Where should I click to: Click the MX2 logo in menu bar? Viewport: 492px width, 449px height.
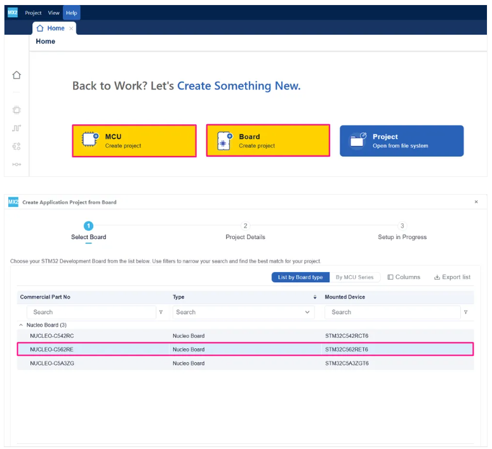13,13
